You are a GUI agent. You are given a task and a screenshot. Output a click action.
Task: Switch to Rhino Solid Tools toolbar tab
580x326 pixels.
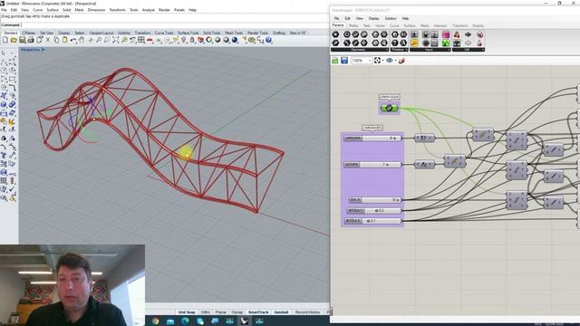211,33
